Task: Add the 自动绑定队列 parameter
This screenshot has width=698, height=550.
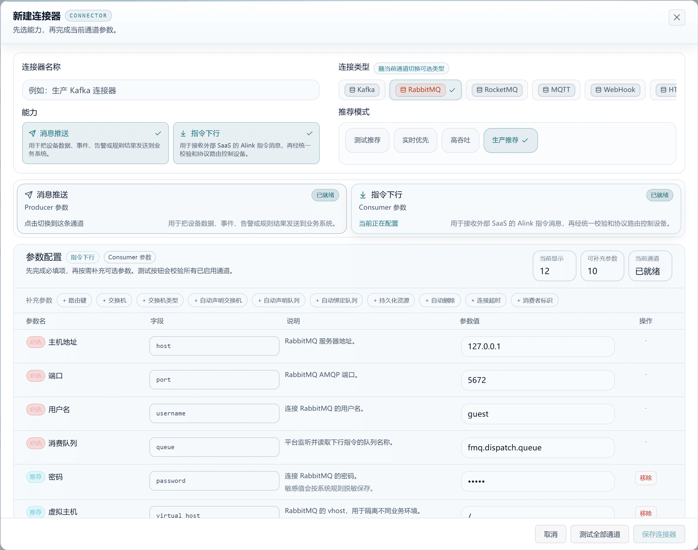Action: pyautogui.click(x=336, y=300)
